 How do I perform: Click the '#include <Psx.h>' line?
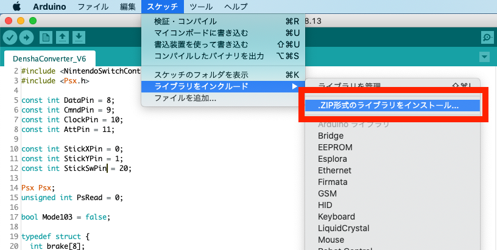[x=55, y=81]
